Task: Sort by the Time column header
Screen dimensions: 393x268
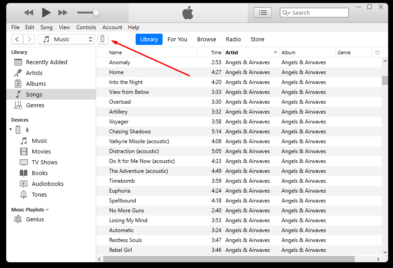Action: point(210,53)
